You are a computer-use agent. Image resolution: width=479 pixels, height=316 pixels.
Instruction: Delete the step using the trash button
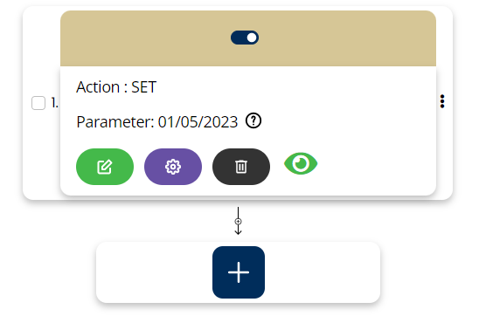[x=241, y=167]
